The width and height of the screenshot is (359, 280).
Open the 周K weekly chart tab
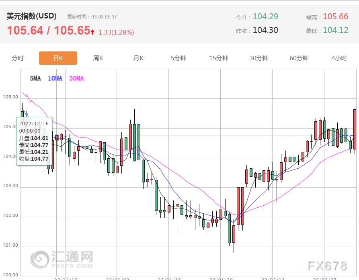(x=98, y=58)
